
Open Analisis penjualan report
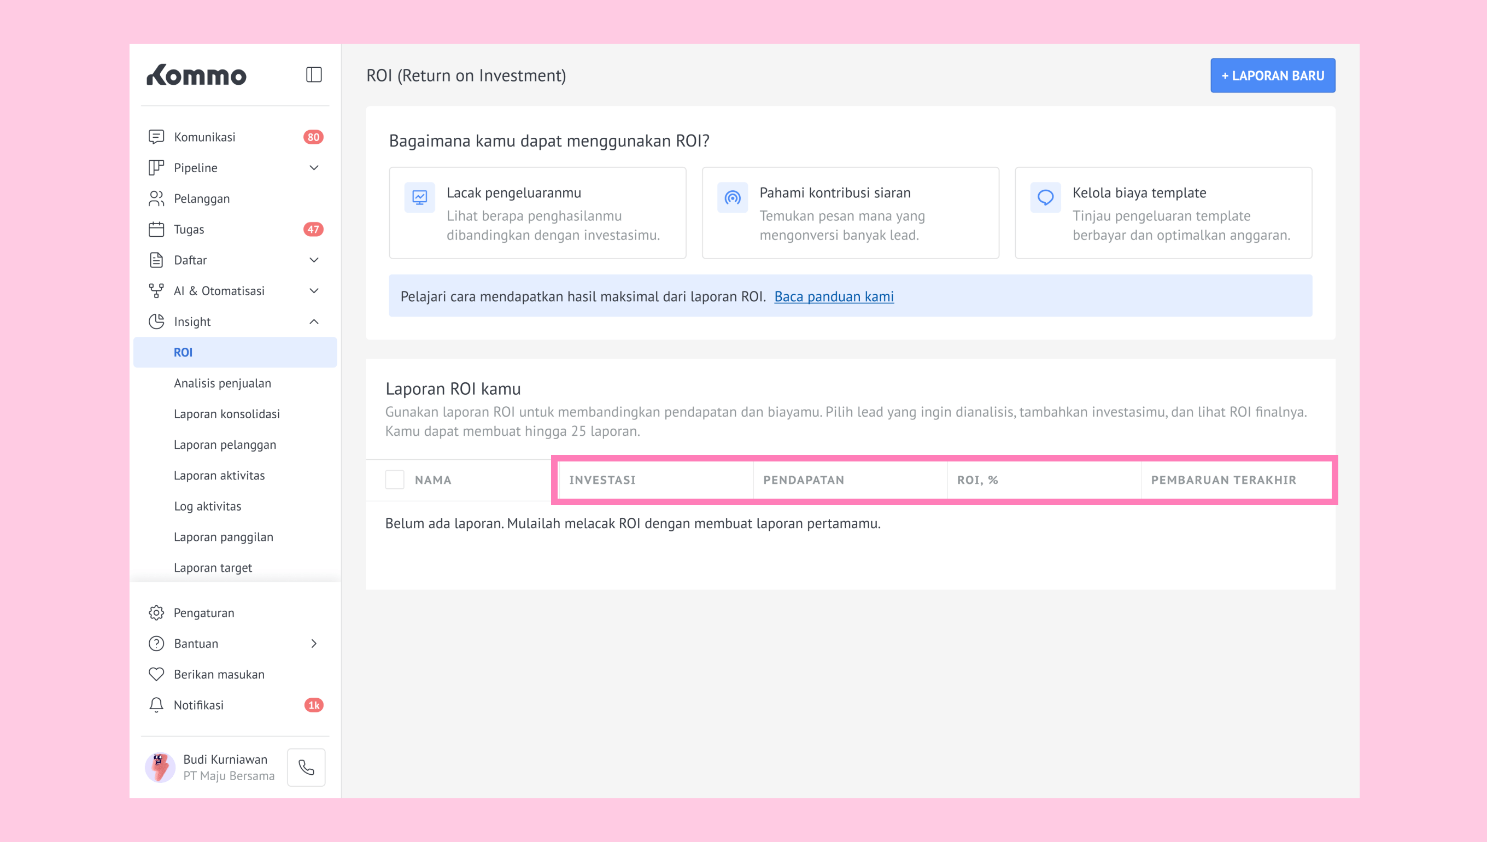222,383
